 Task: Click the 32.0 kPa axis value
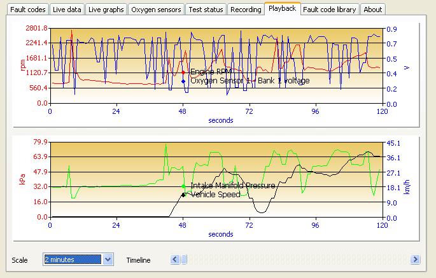40,186
